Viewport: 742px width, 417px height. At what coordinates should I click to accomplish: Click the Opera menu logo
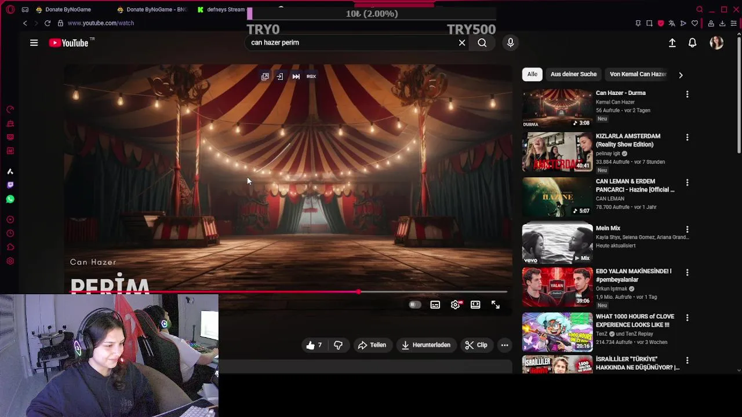(10, 9)
